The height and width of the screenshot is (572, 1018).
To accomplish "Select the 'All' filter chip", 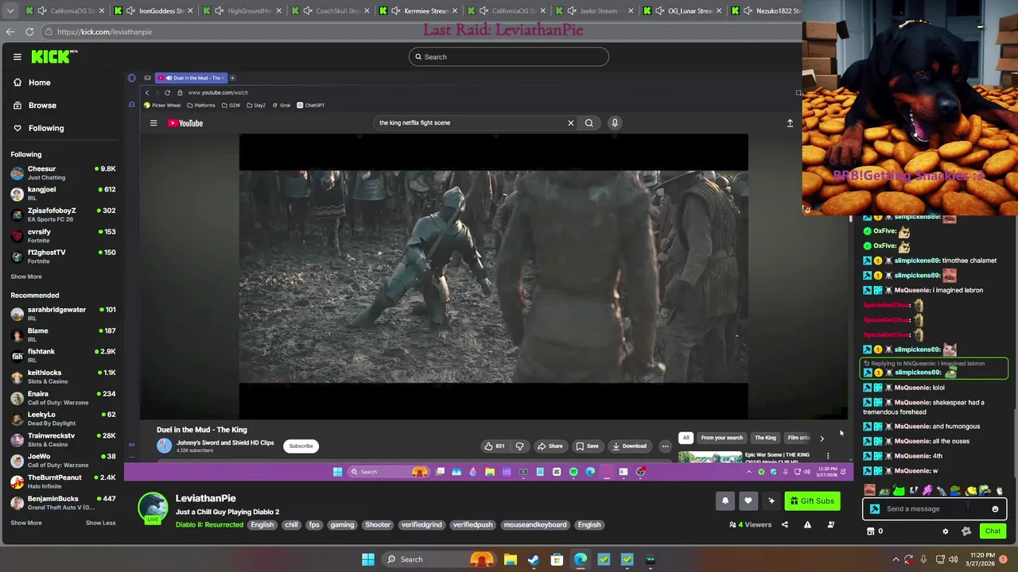I will [686, 438].
